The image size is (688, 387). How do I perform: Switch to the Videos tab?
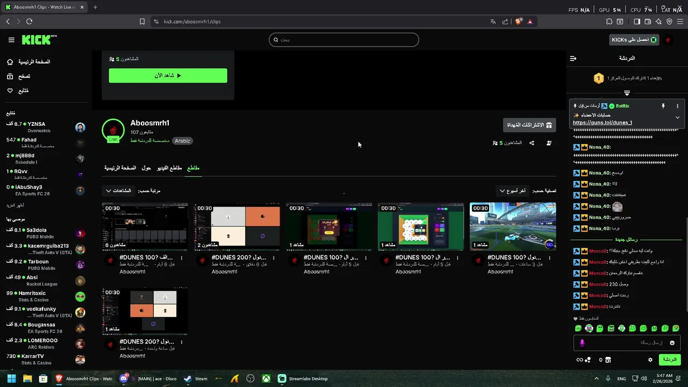(169, 168)
